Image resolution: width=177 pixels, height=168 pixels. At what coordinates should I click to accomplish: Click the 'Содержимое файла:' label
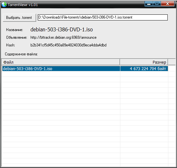click(21, 54)
